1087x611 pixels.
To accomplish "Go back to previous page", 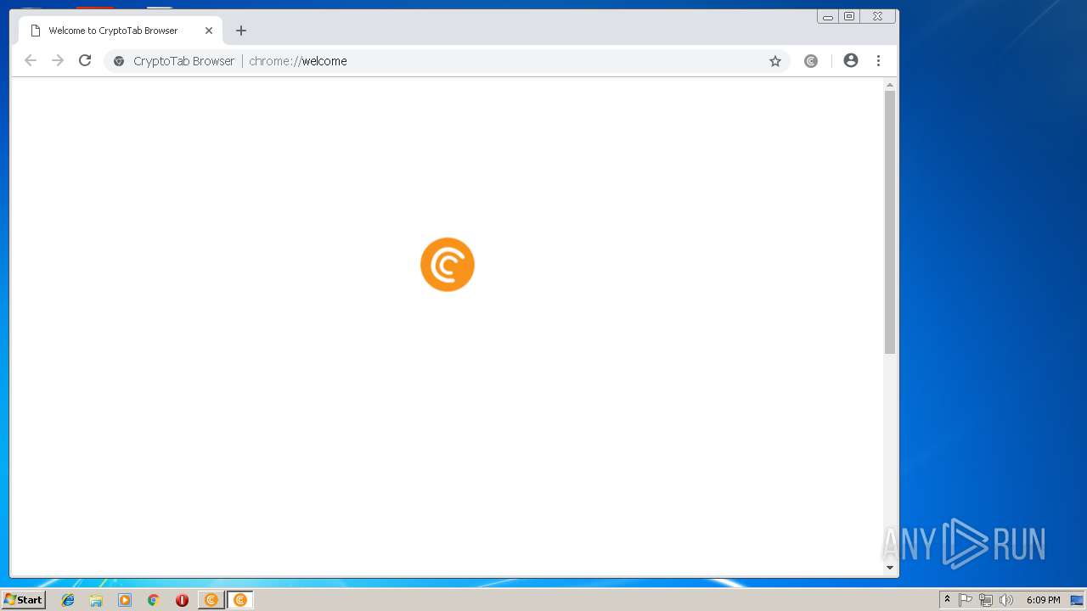I will 31,60.
